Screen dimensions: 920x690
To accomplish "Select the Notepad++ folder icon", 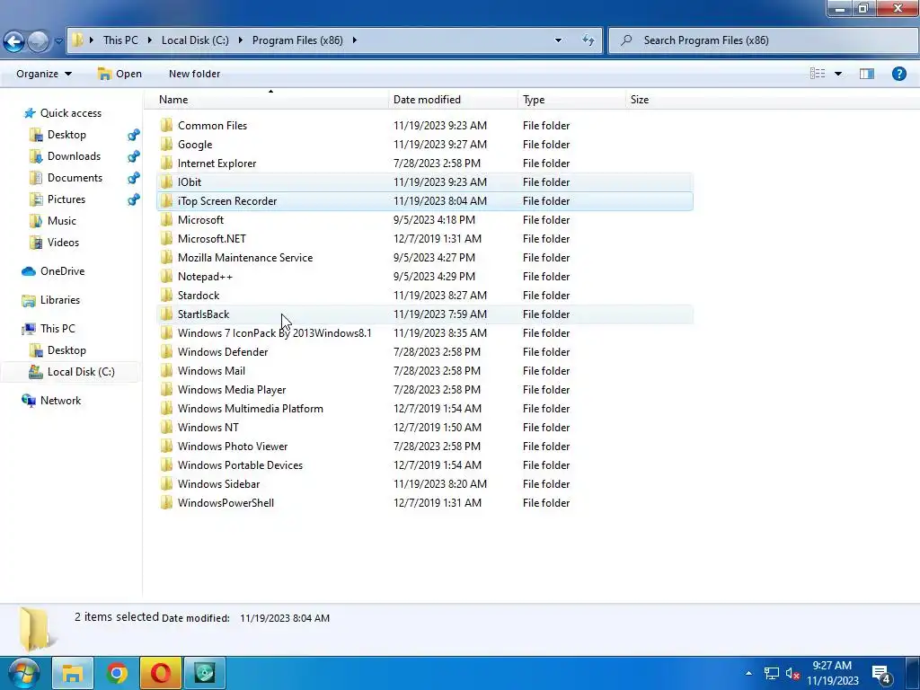I will [x=166, y=276].
